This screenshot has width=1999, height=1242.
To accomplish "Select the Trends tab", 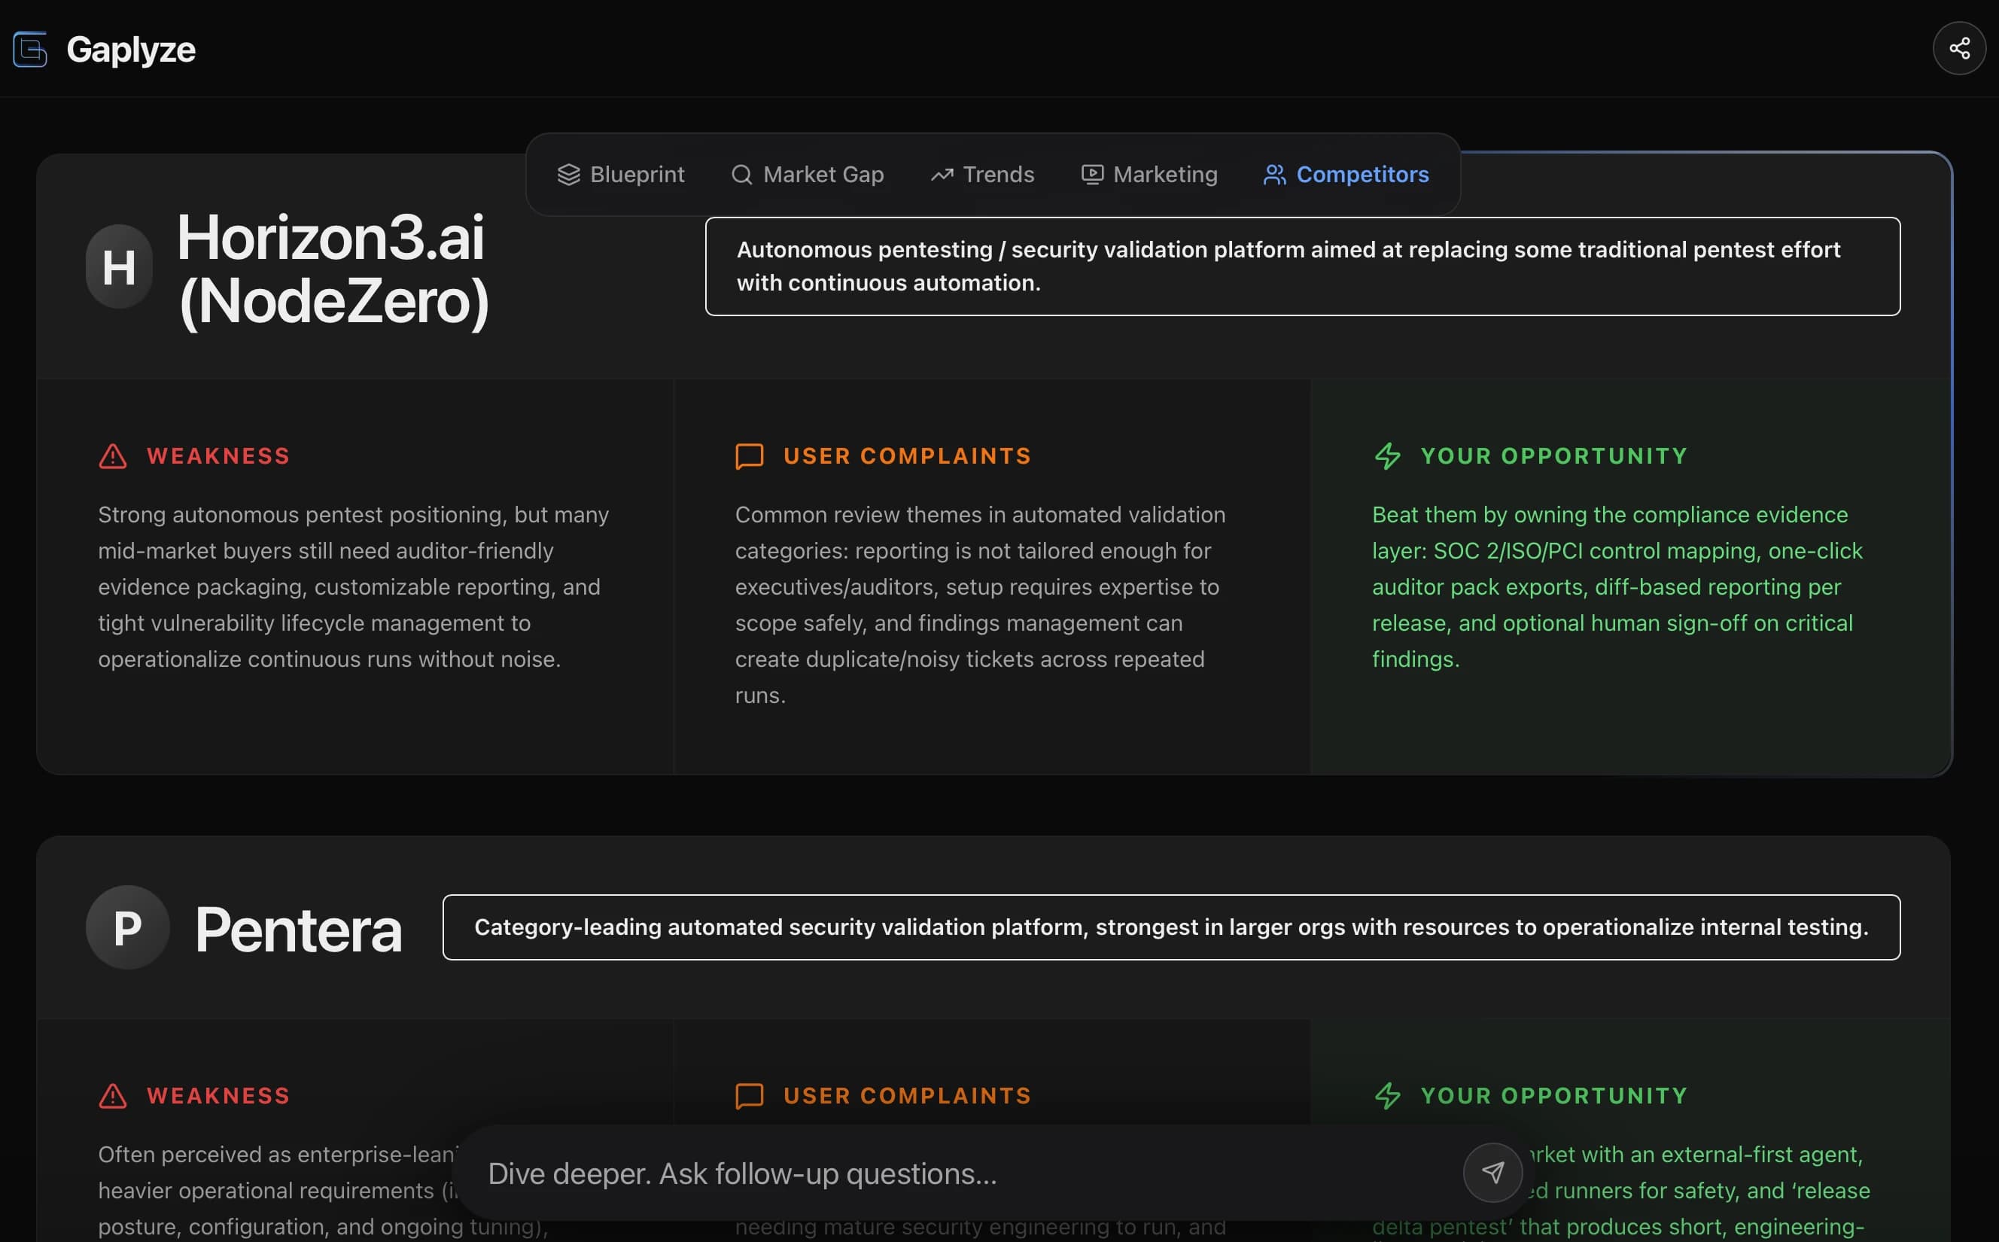I will [999, 174].
